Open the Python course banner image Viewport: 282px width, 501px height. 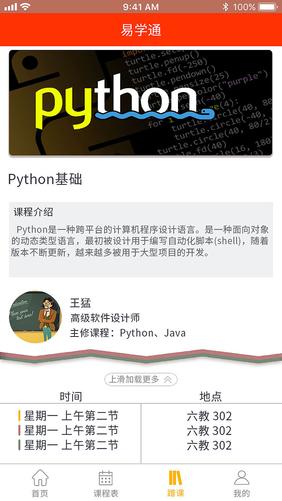pos(141,103)
